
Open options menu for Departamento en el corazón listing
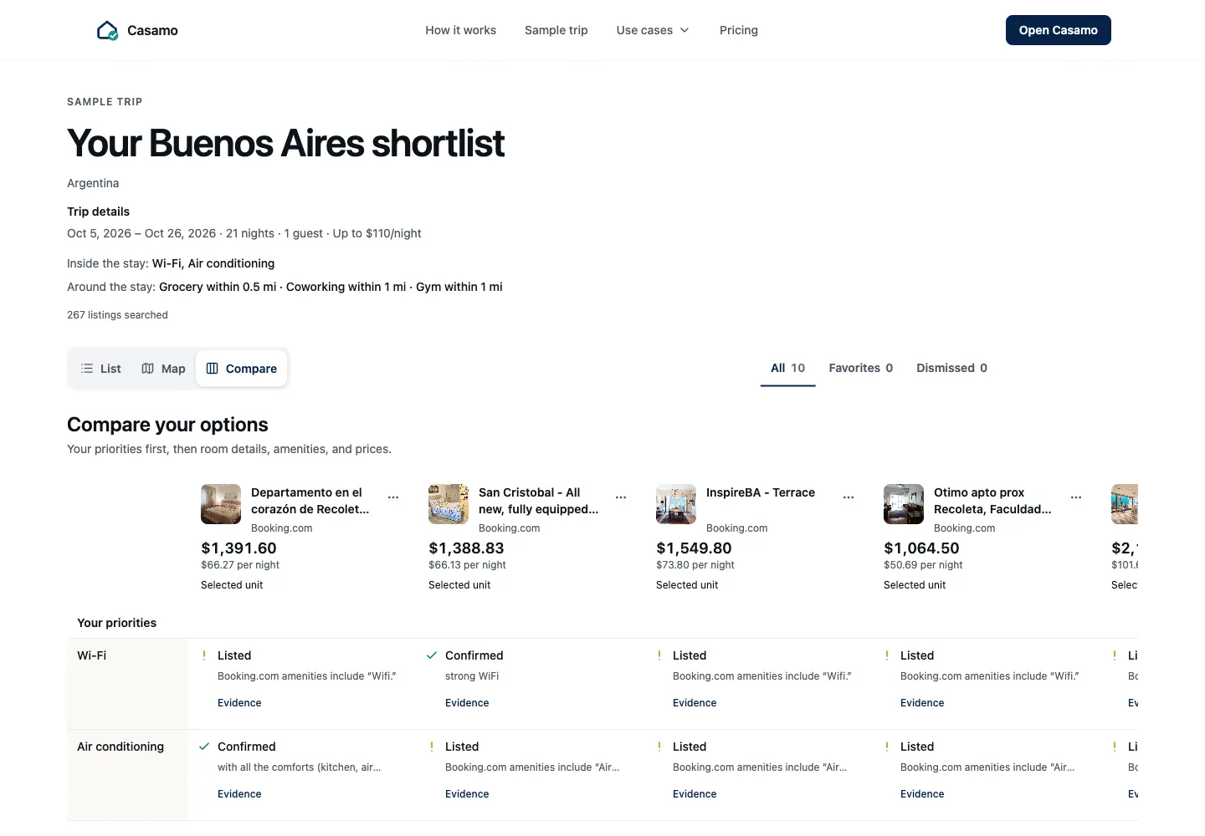click(x=393, y=497)
